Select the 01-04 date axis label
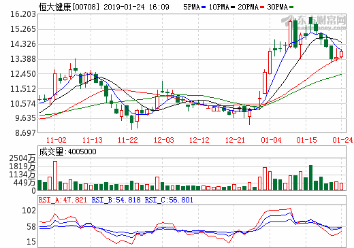The image size is (354, 248). (x=271, y=140)
